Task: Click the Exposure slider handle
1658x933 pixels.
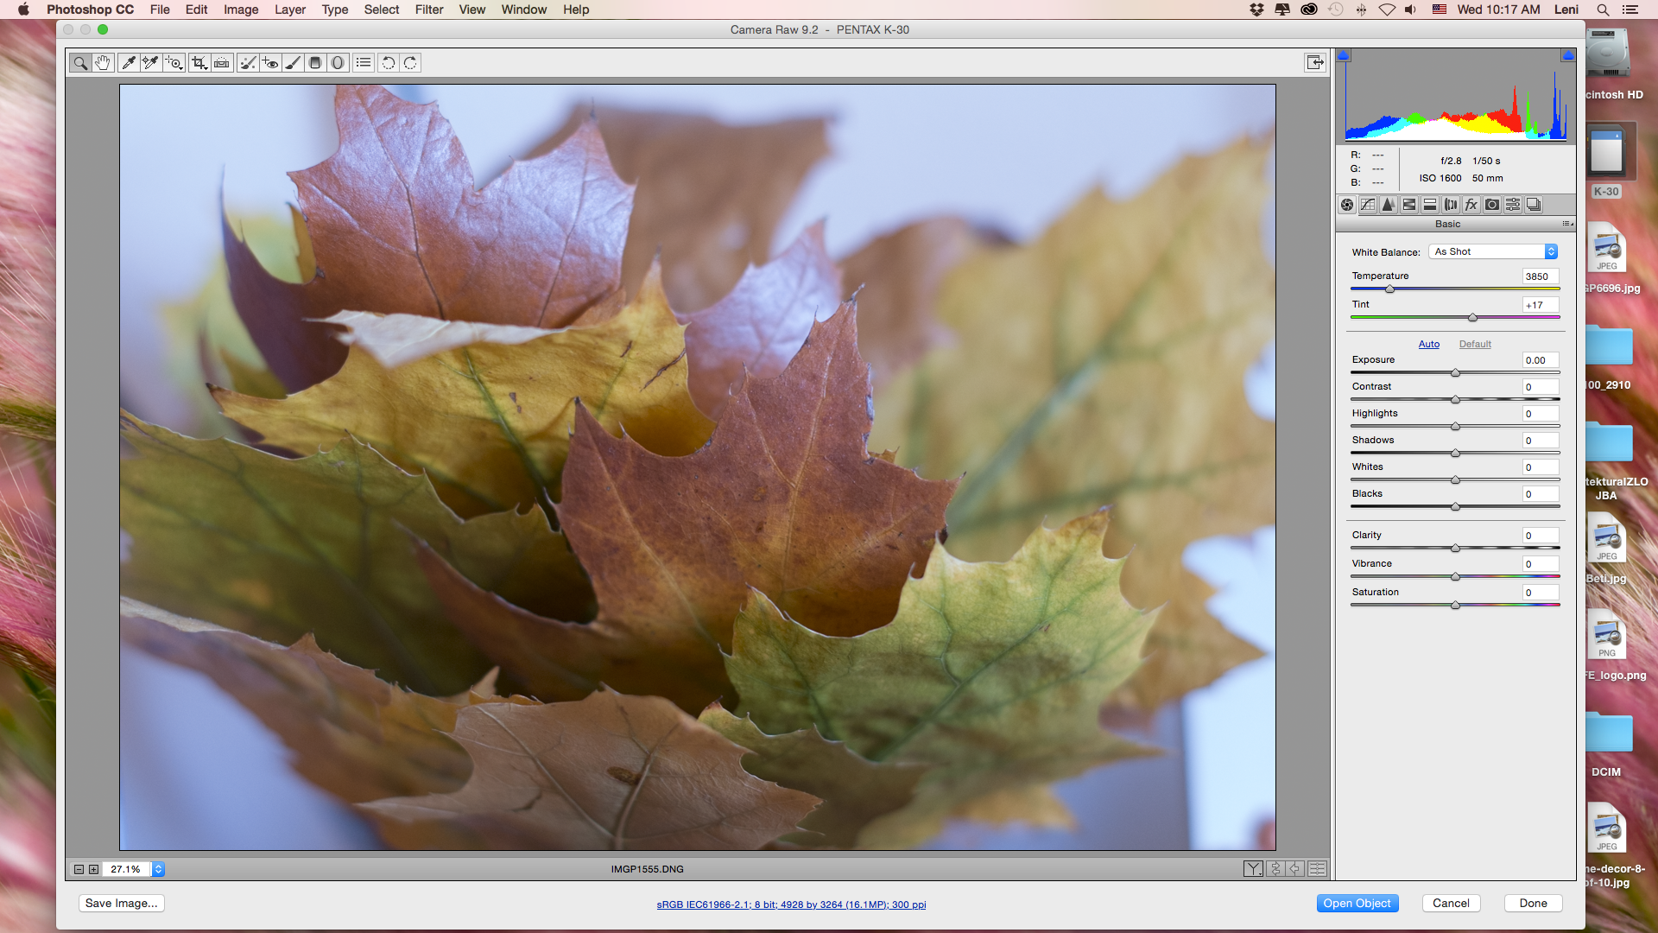Action: [x=1455, y=373]
